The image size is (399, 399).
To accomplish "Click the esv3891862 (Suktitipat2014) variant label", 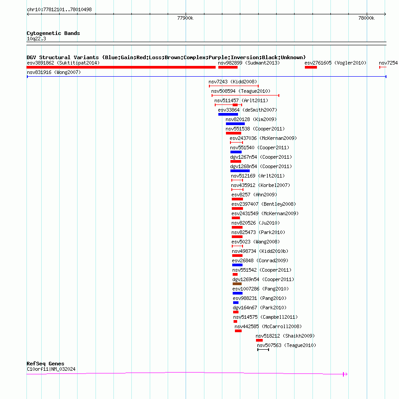I will [63, 63].
